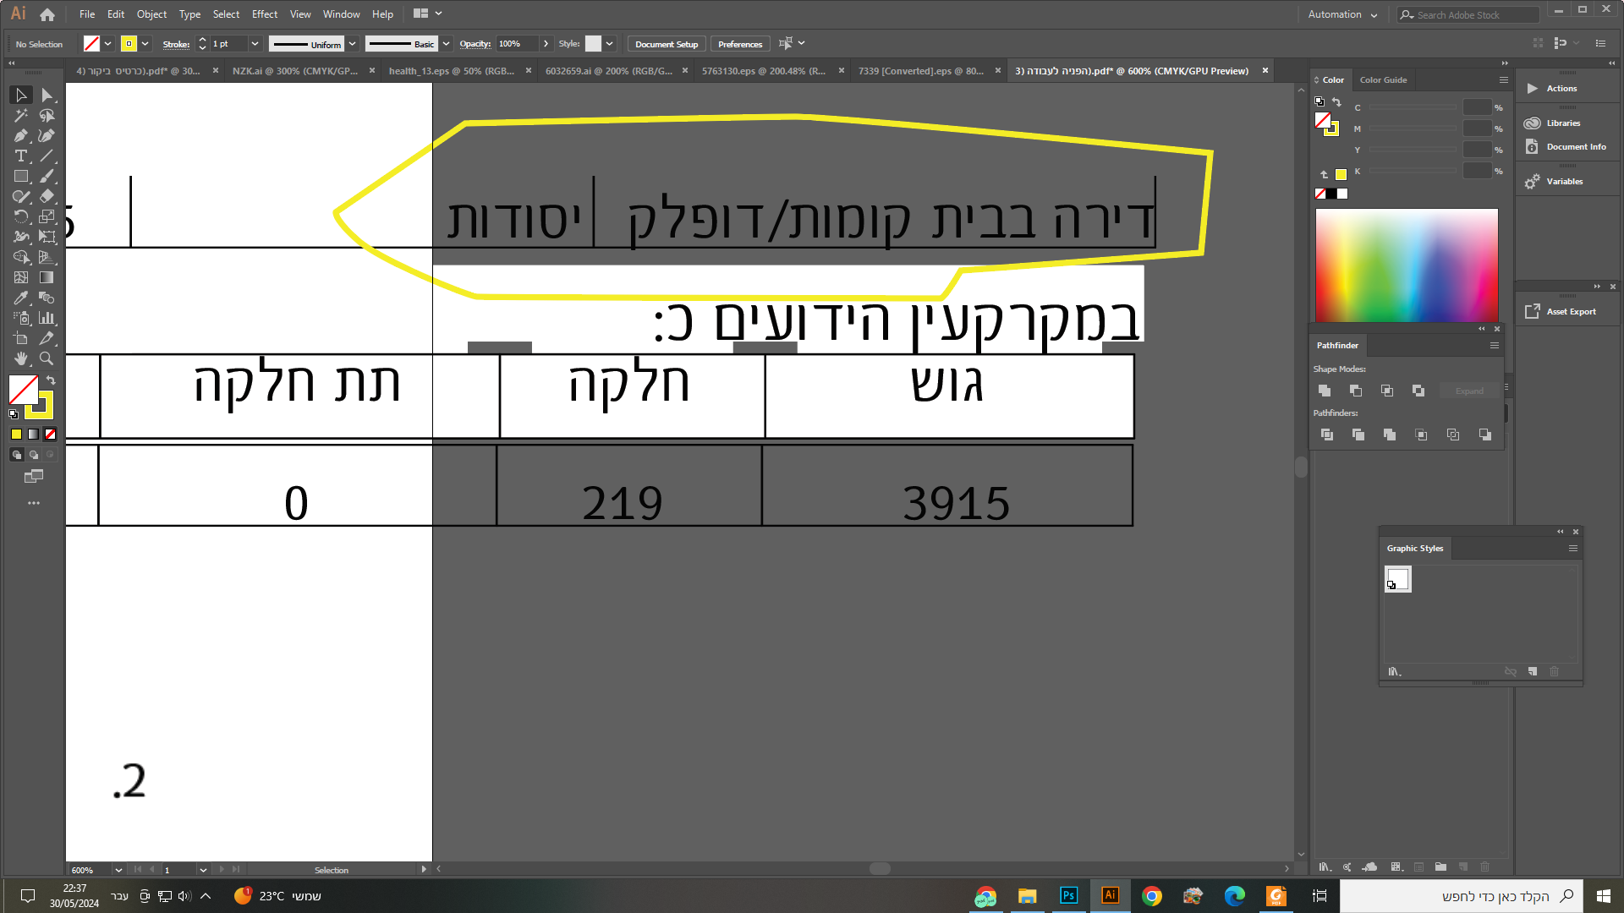Open the Effect menu
Viewport: 1624px width, 913px height.
[264, 14]
